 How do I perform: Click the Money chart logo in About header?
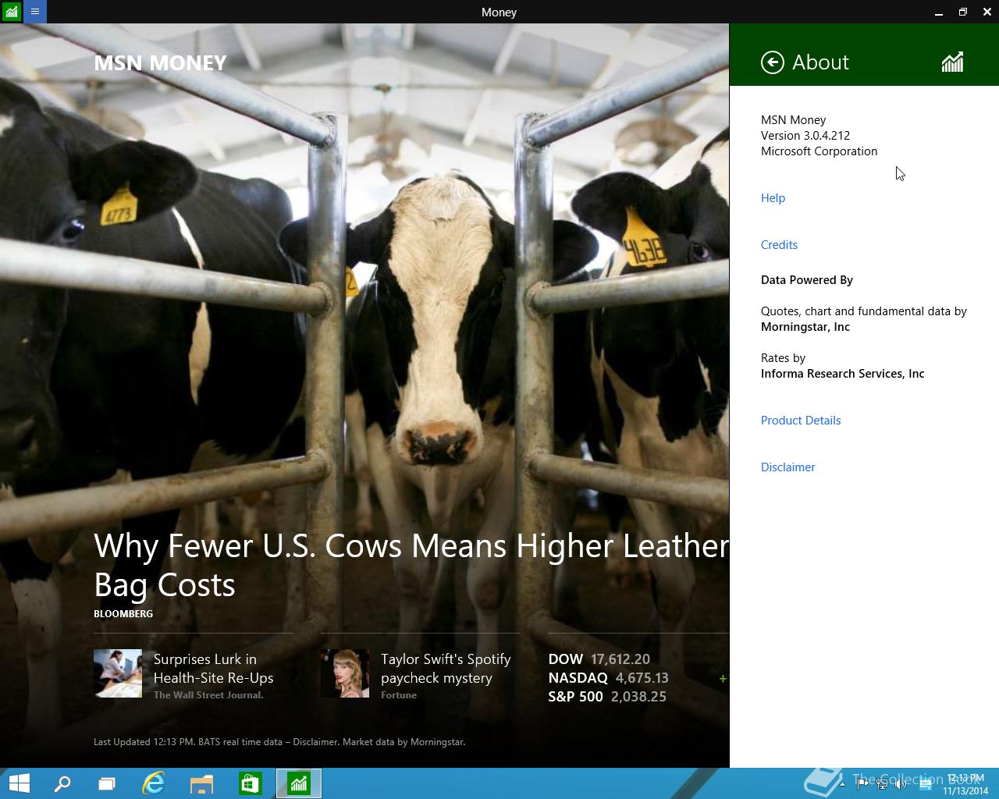pos(952,62)
